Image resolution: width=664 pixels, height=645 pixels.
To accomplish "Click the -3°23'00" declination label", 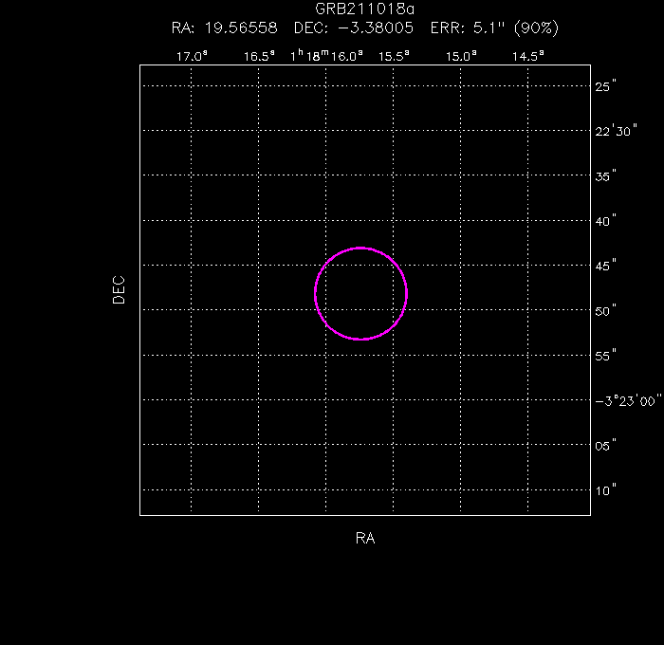I will click(628, 400).
